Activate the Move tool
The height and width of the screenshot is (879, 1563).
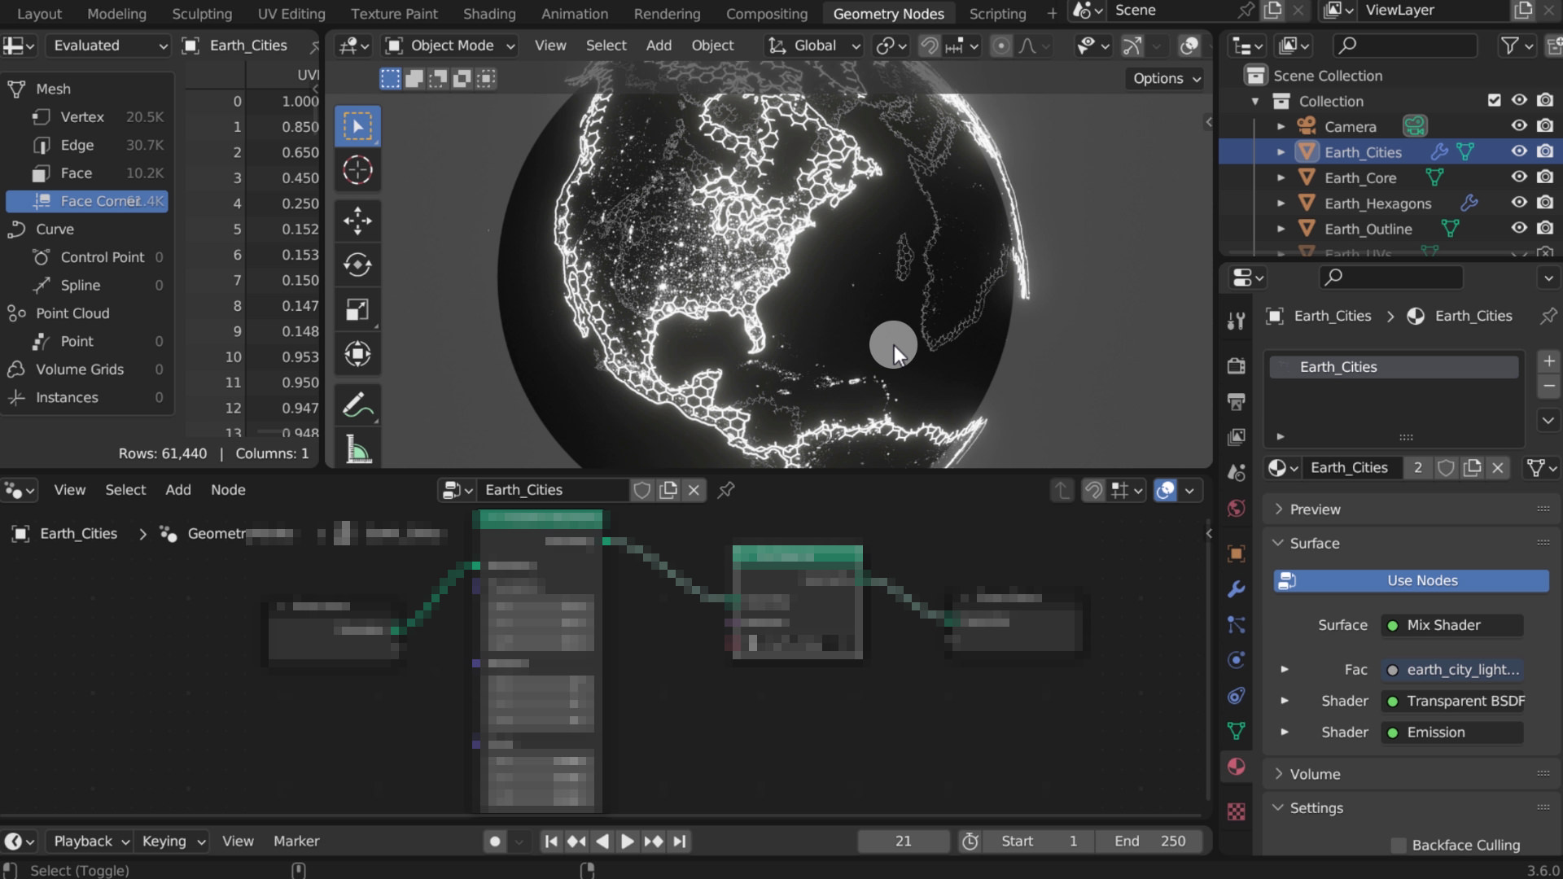click(357, 221)
